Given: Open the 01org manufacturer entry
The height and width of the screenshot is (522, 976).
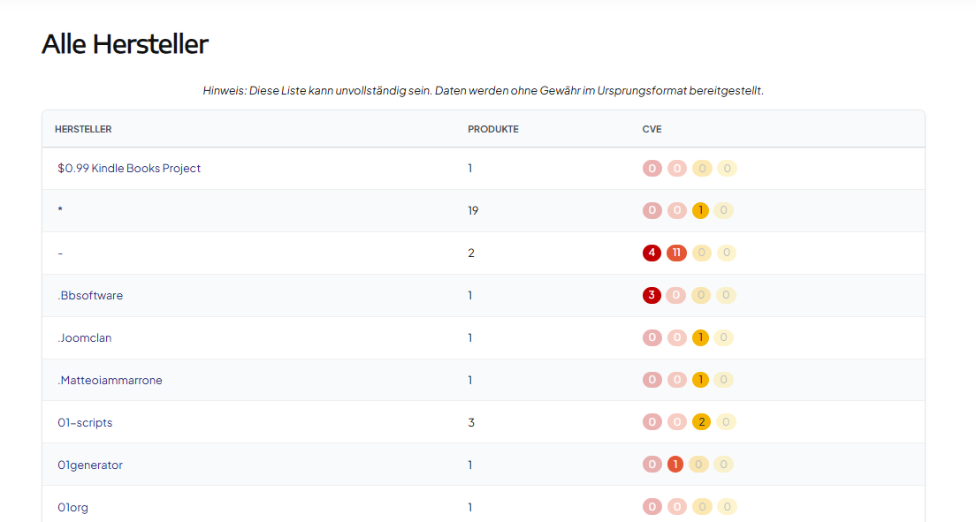Looking at the screenshot, I should coord(73,507).
